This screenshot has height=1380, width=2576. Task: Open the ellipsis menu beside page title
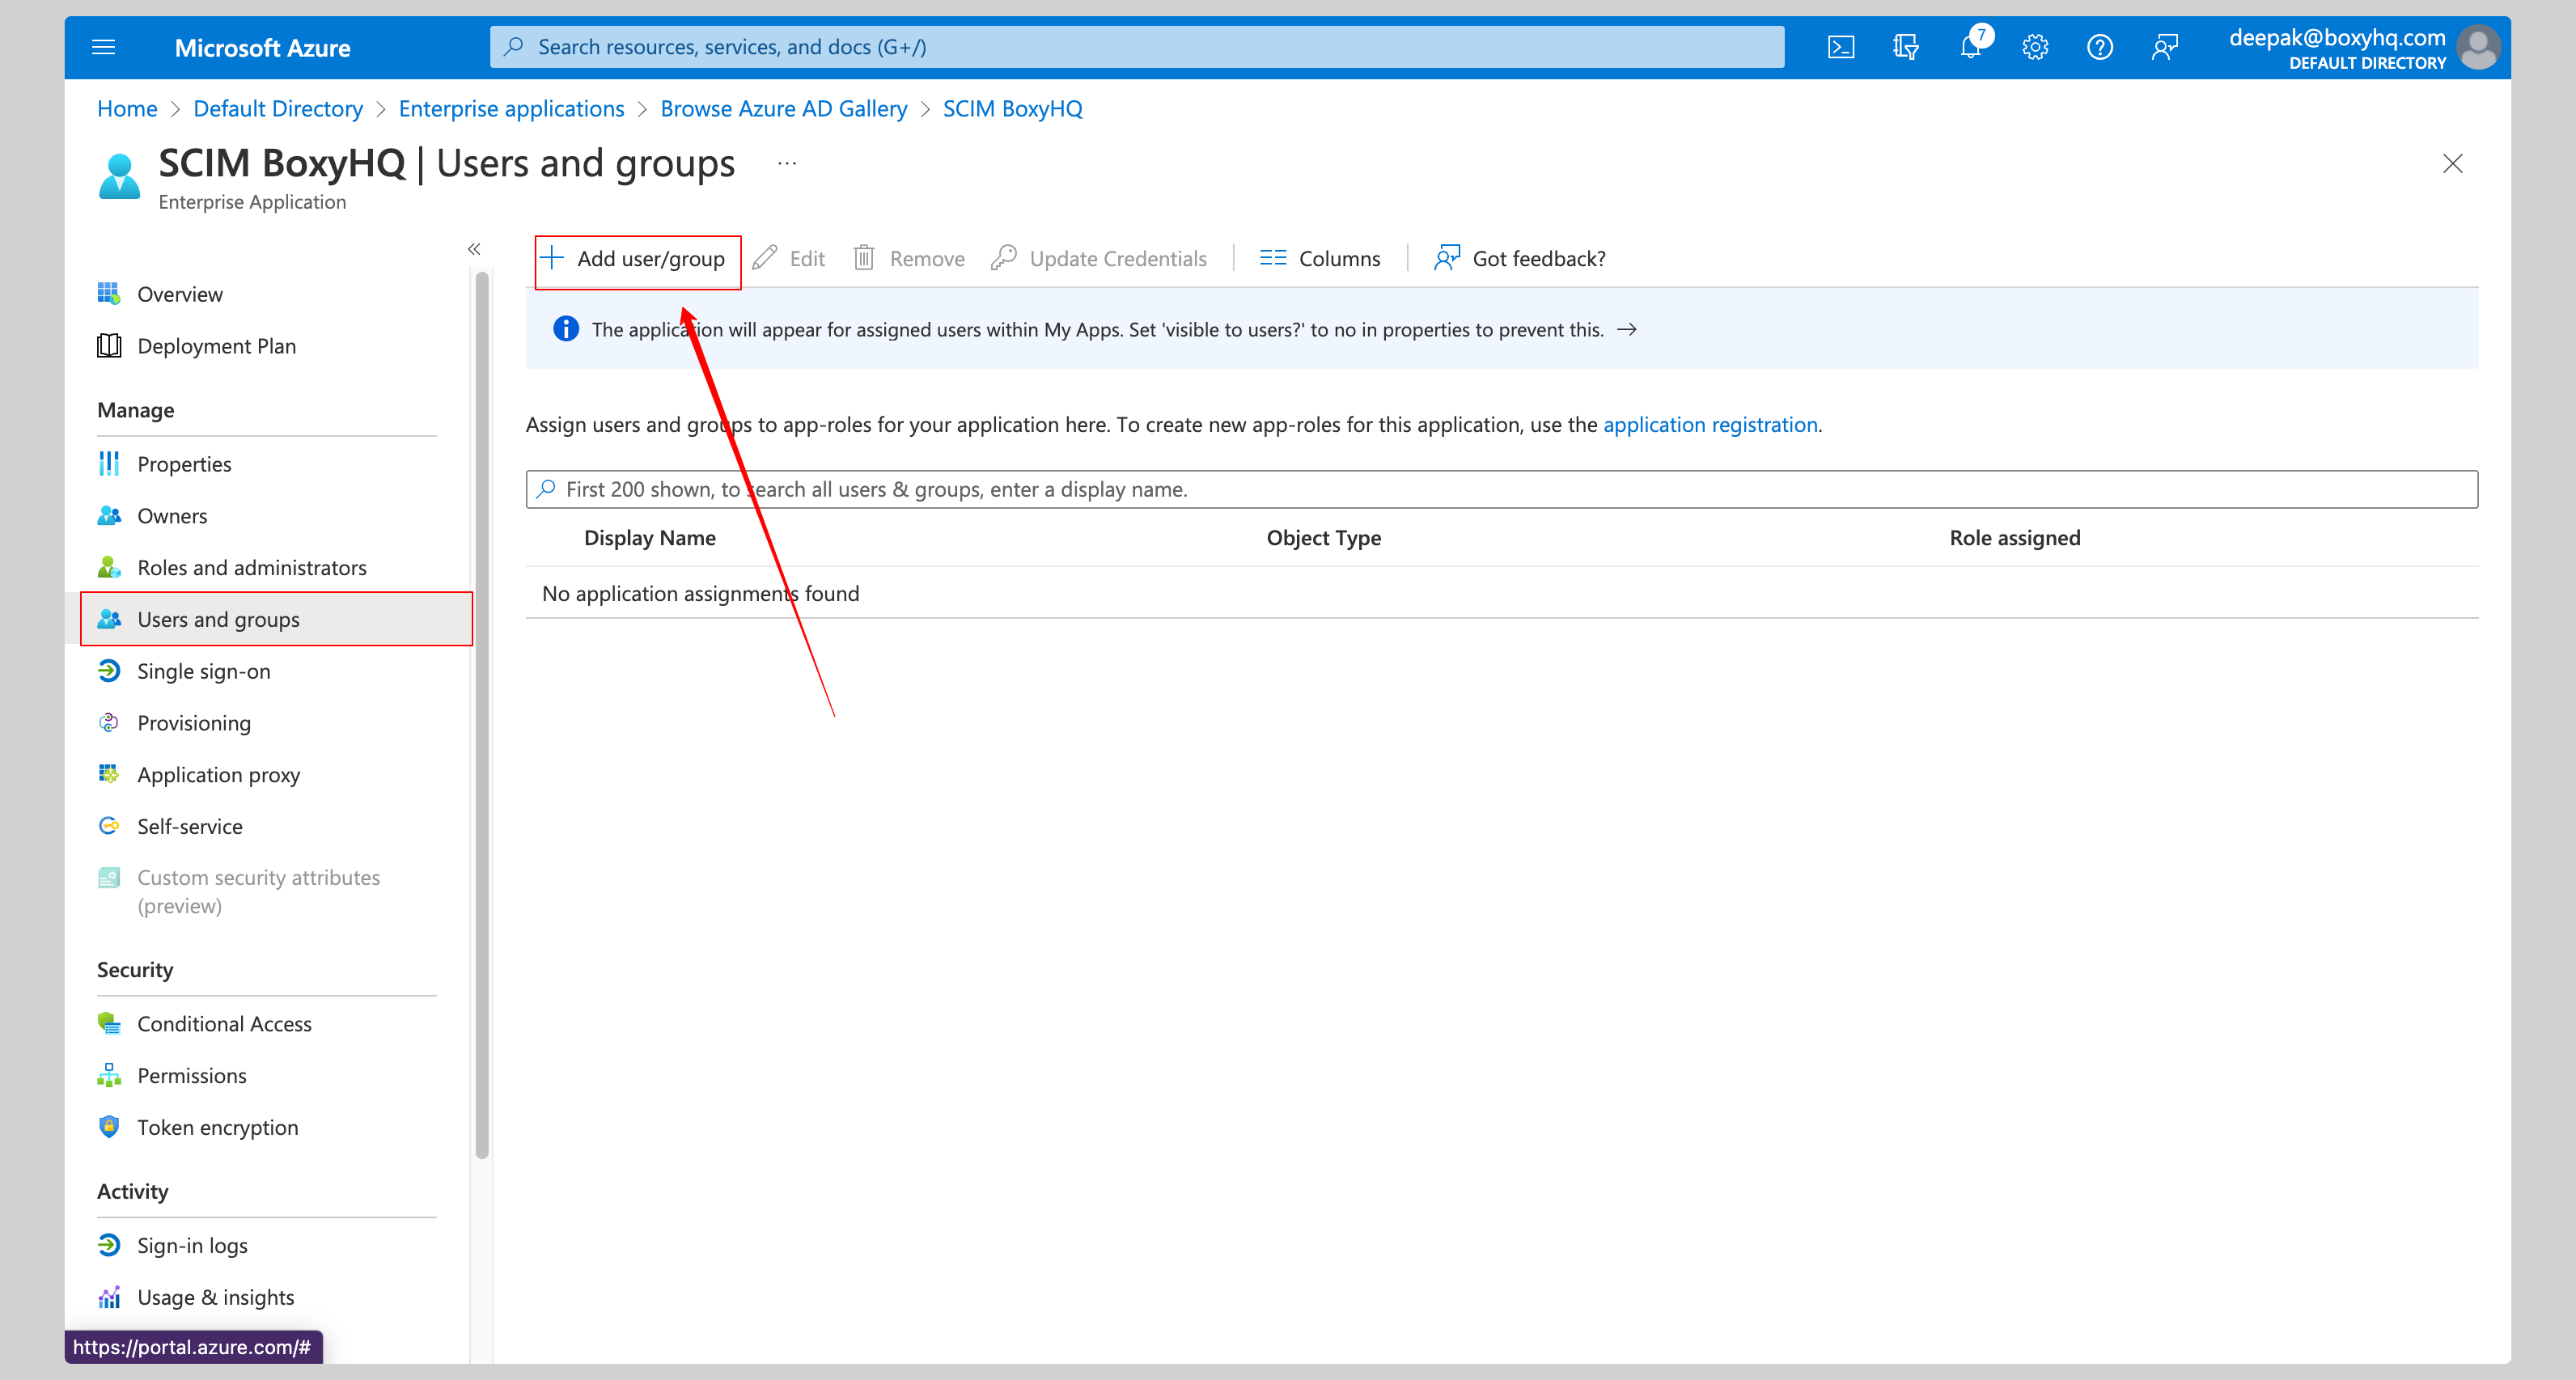tap(786, 163)
